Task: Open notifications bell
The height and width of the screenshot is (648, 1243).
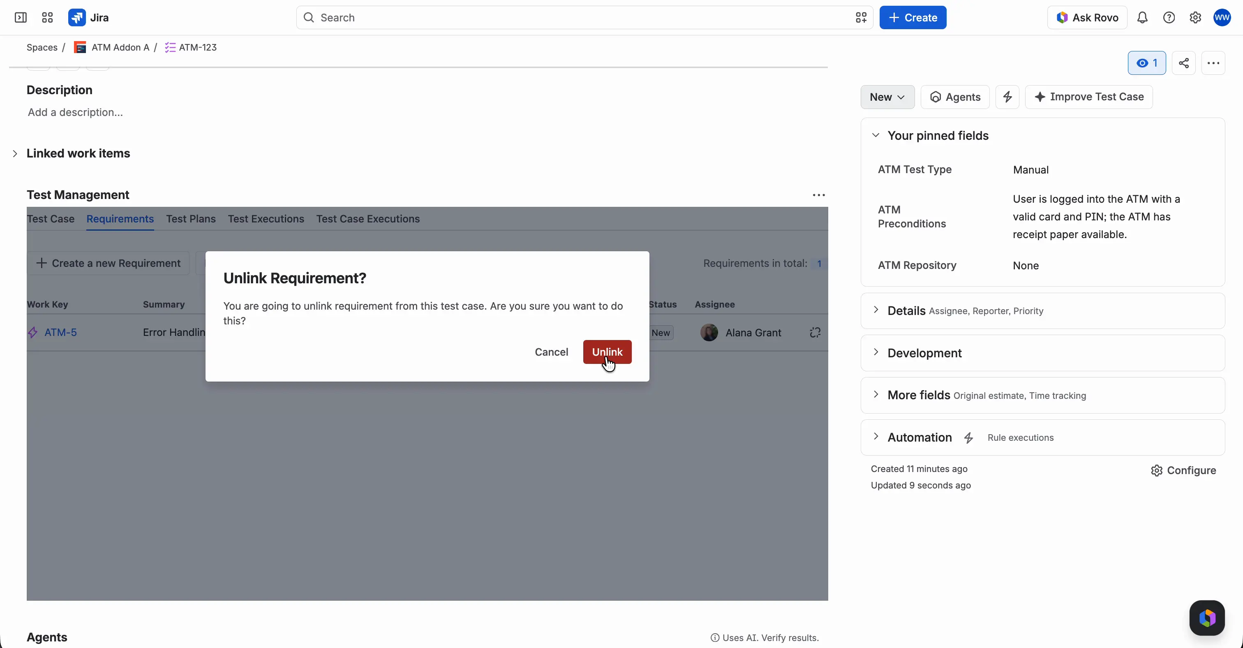Action: click(1142, 18)
